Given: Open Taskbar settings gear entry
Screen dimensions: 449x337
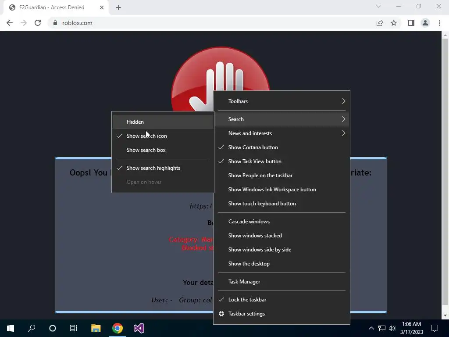Looking at the screenshot, I should (x=282, y=313).
